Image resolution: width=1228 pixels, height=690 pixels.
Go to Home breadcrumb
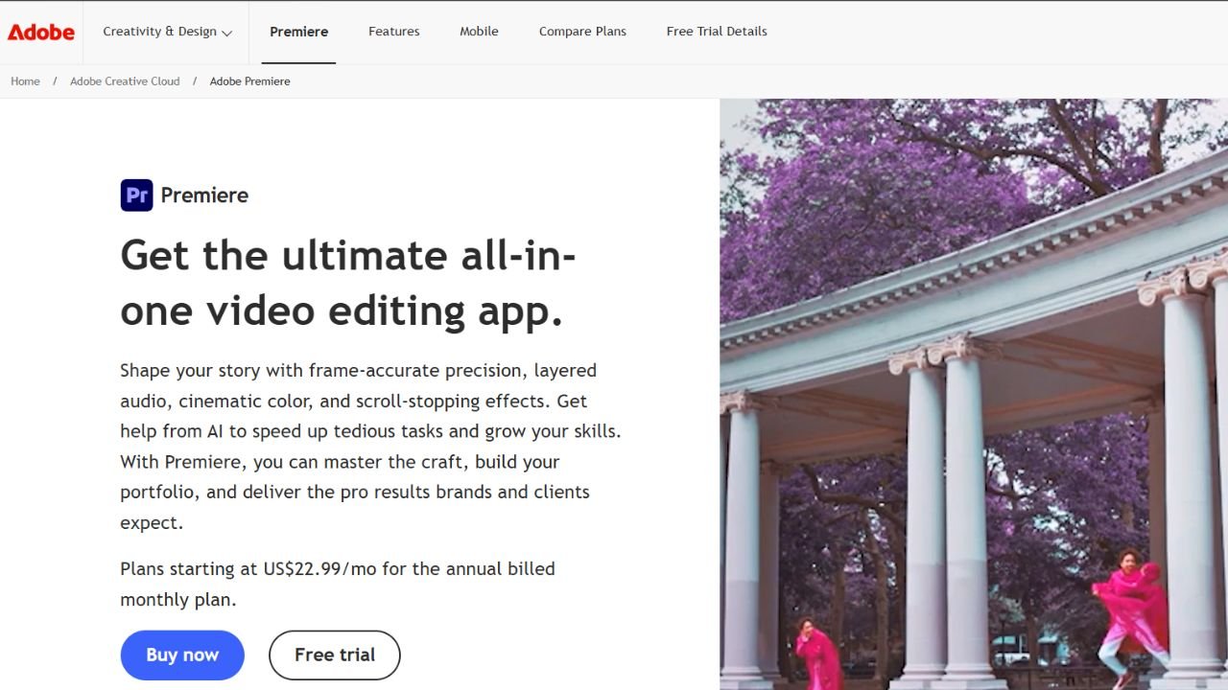25,81
